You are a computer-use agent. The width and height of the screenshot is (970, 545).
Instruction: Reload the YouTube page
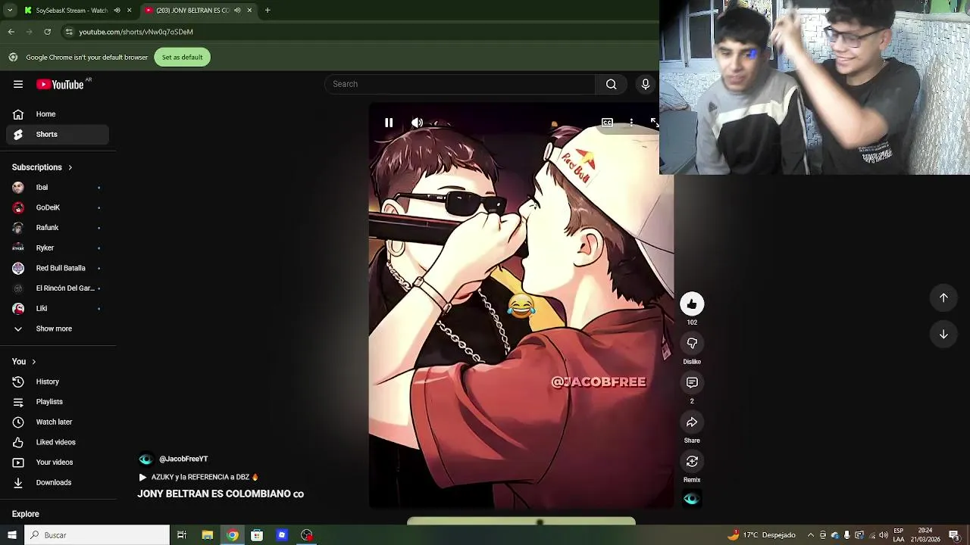point(48,32)
